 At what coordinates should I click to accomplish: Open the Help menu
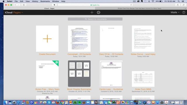pos(63,1)
